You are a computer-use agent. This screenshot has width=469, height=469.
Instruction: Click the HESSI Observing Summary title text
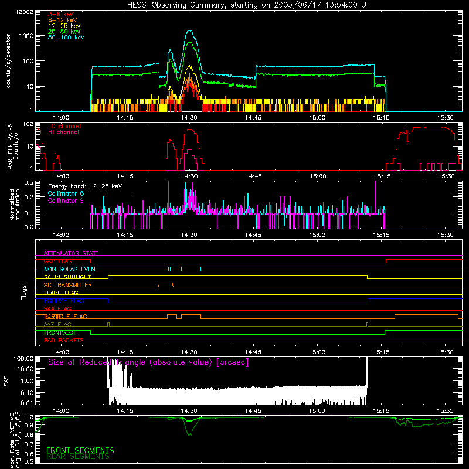click(249, 5)
